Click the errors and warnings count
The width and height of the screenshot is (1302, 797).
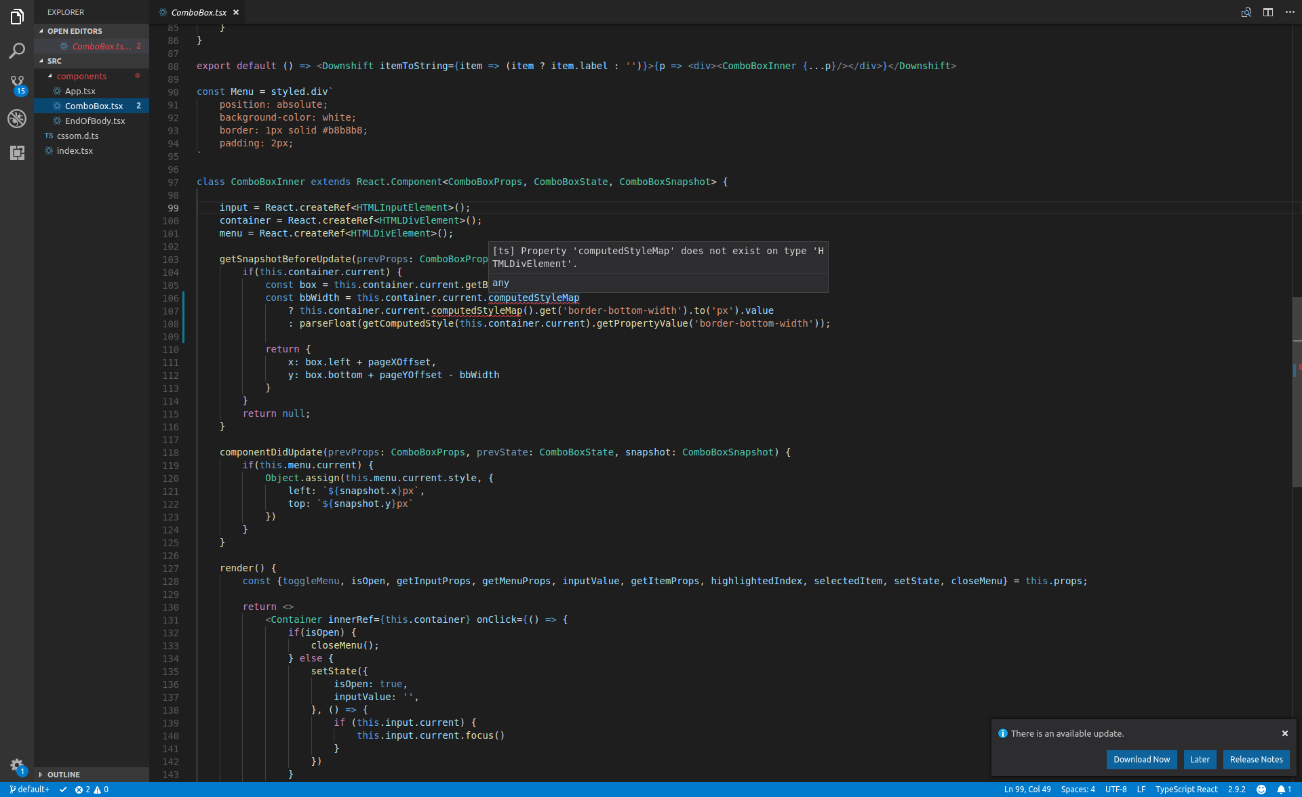tap(92, 790)
